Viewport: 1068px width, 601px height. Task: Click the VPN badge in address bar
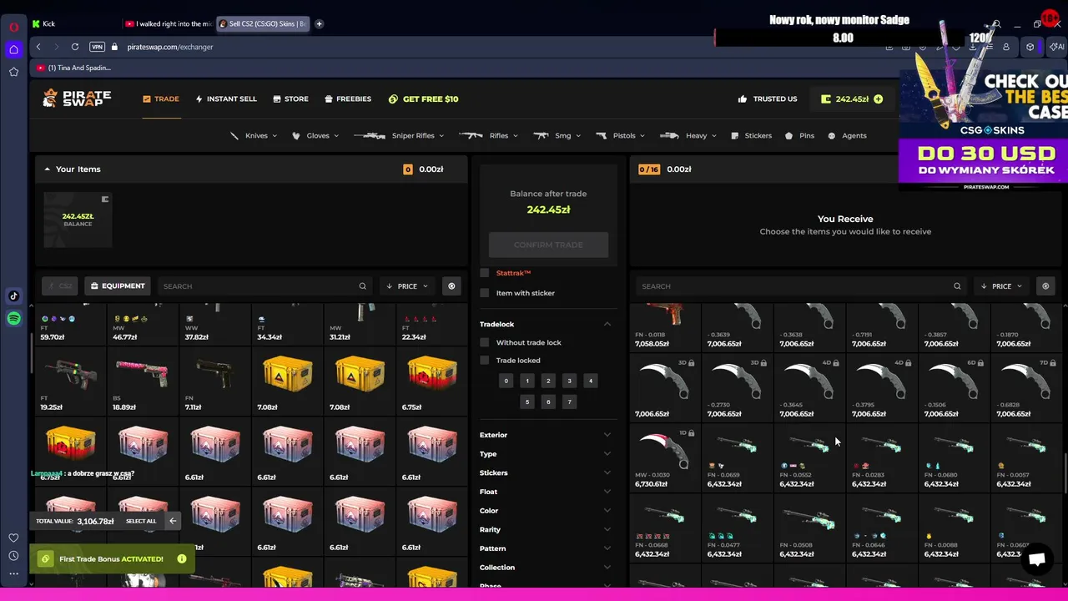pyautogui.click(x=98, y=47)
